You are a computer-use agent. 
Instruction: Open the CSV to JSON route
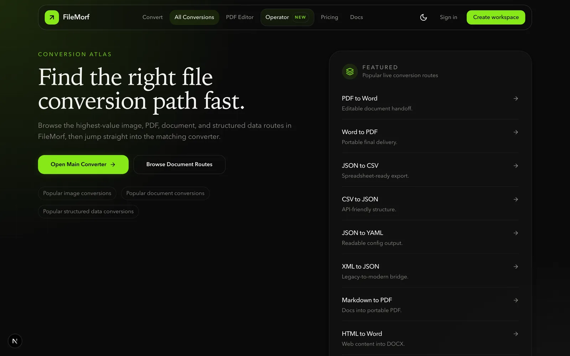[430, 204]
